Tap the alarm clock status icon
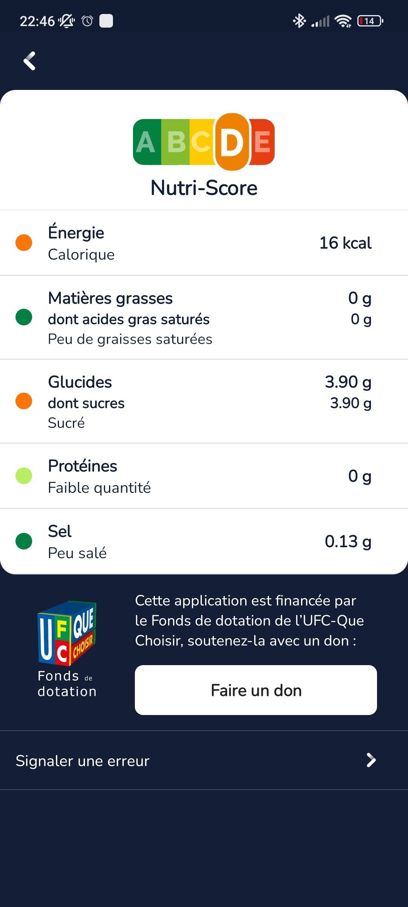Viewport: 408px width, 907px height. [x=87, y=21]
